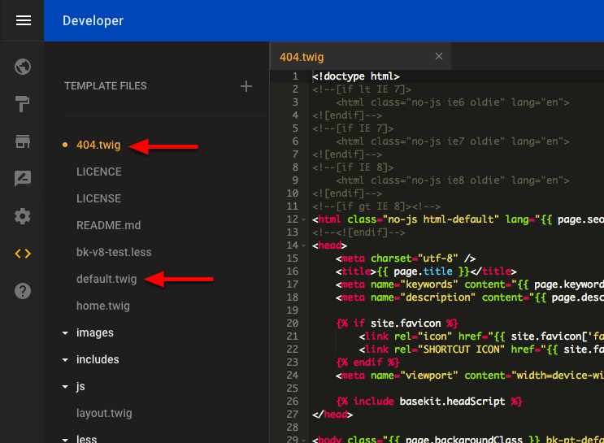Open layout.twig template file

pos(104,413)
